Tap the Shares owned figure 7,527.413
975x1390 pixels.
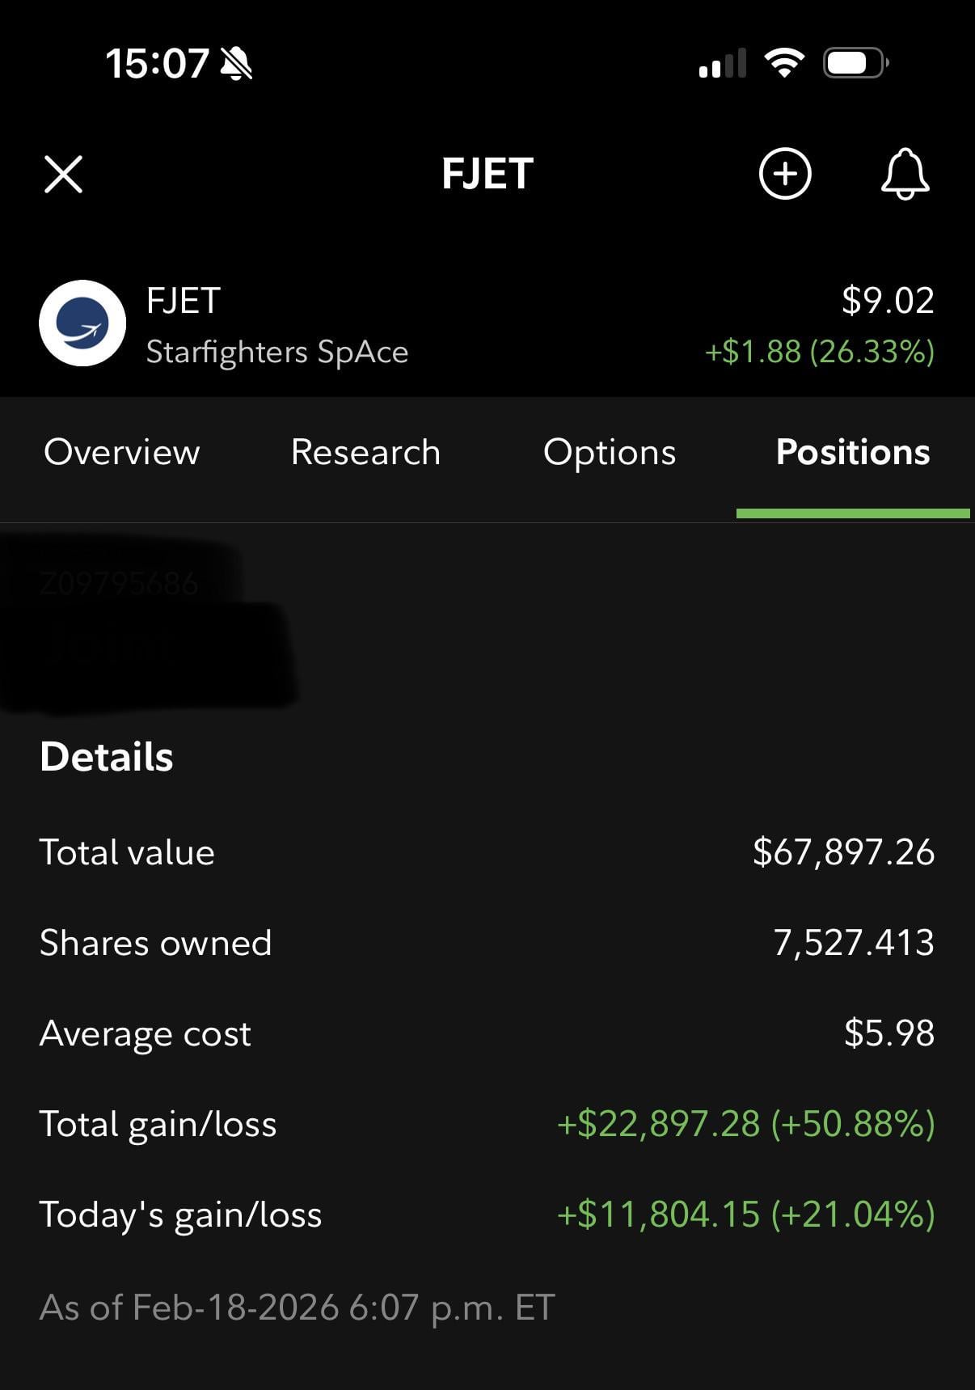pyautogui.click(x=854, y=943)
